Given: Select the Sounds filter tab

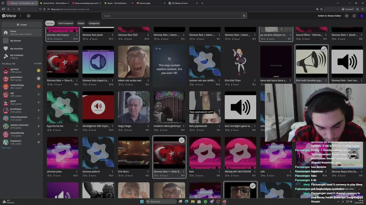Looking at the screenshot, I should (50, 23).
